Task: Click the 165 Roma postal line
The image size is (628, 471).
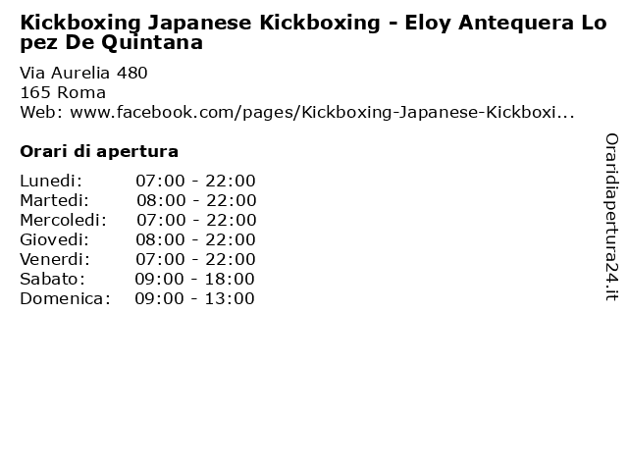Action: (63, 92)
